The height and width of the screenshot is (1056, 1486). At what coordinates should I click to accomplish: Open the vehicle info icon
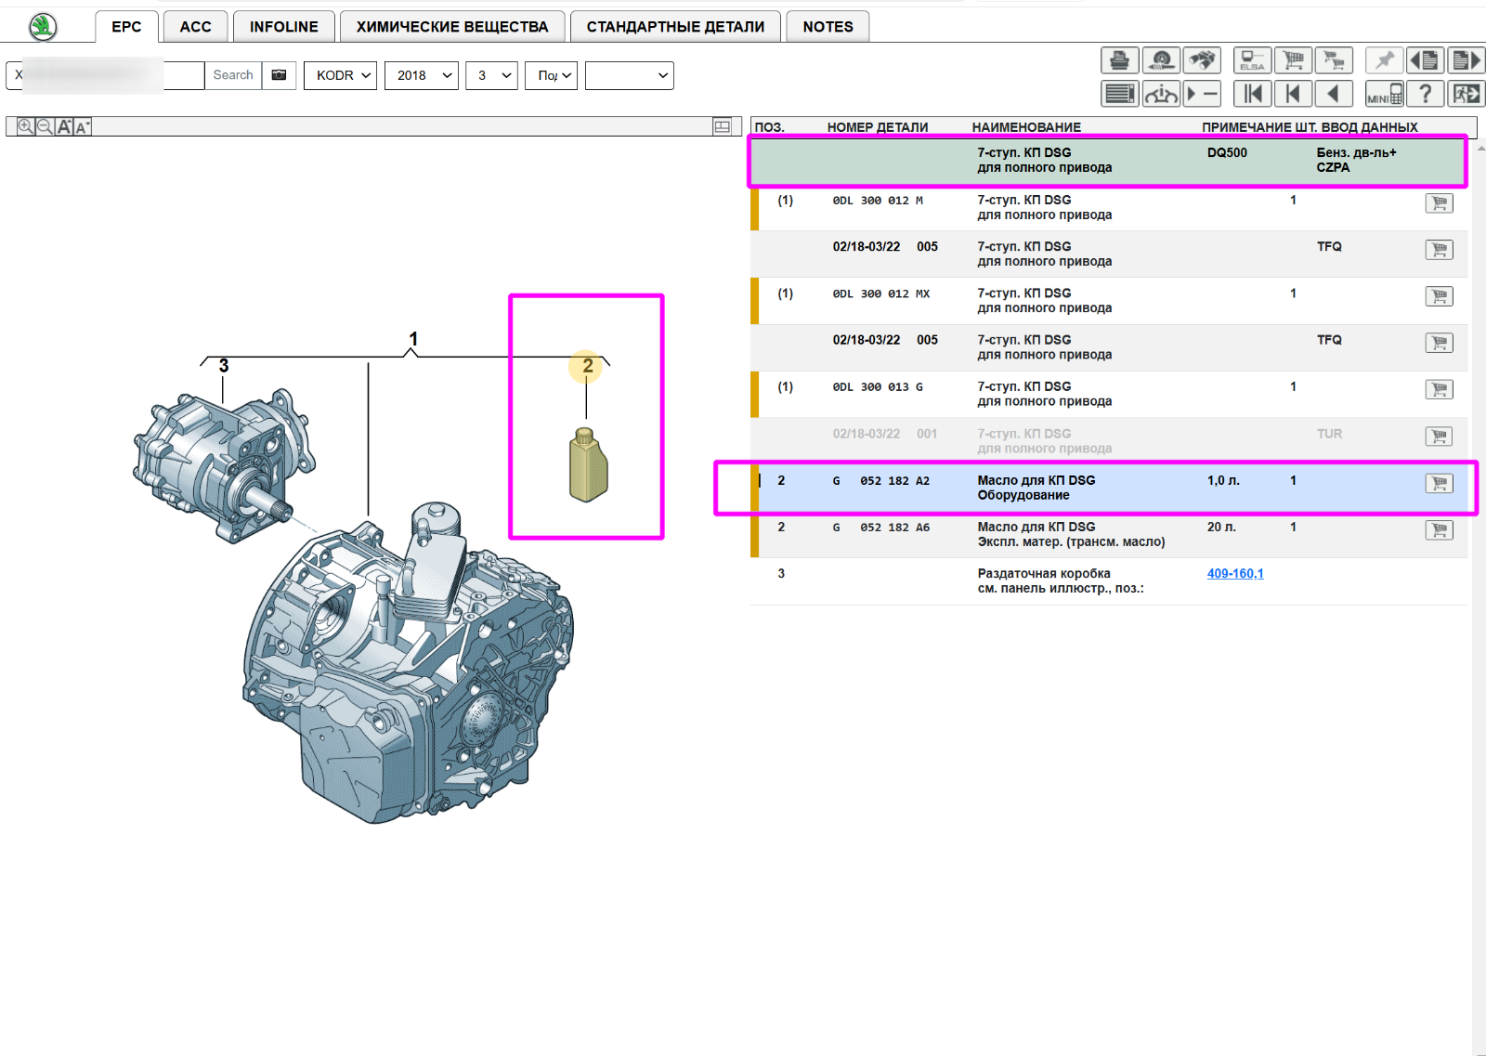pyautogui.click(x=1161, y=94)
